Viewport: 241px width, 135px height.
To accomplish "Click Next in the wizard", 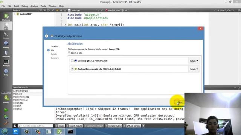I will tap(179, 102).
